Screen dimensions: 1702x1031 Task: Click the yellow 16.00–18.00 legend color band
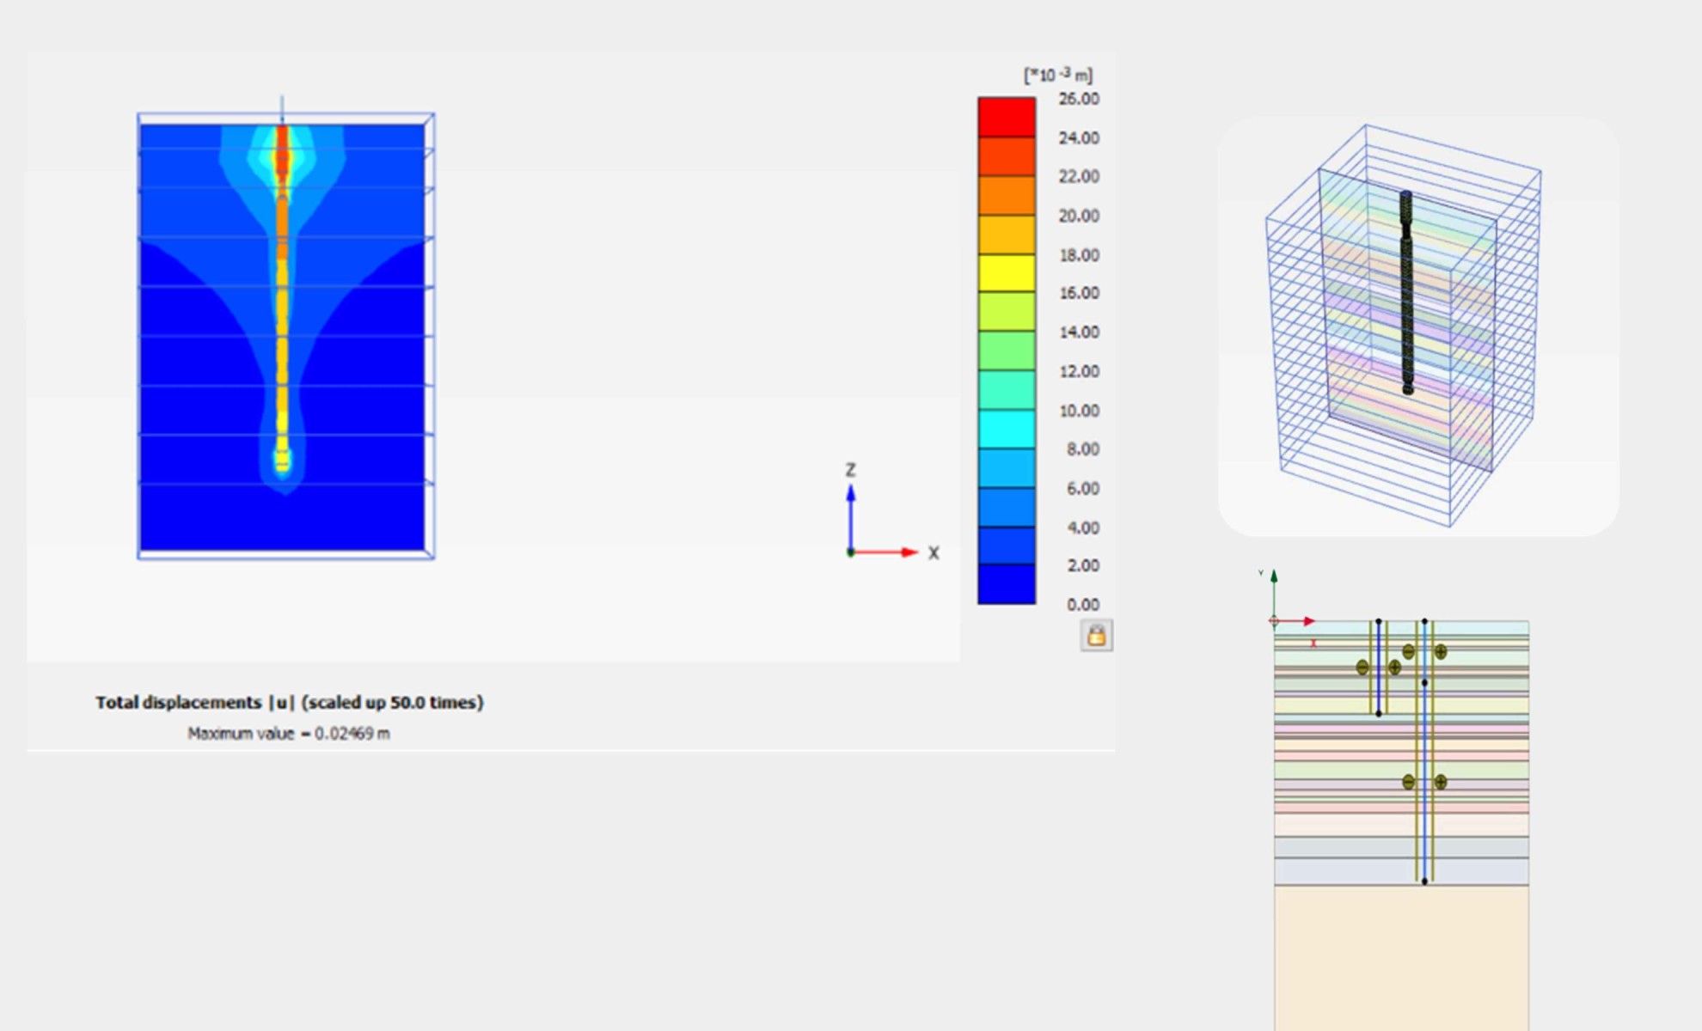pos(1007,273)
